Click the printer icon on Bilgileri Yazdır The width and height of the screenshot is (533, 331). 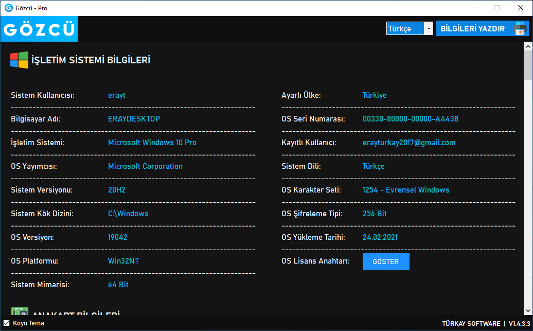tap(520, 29)
